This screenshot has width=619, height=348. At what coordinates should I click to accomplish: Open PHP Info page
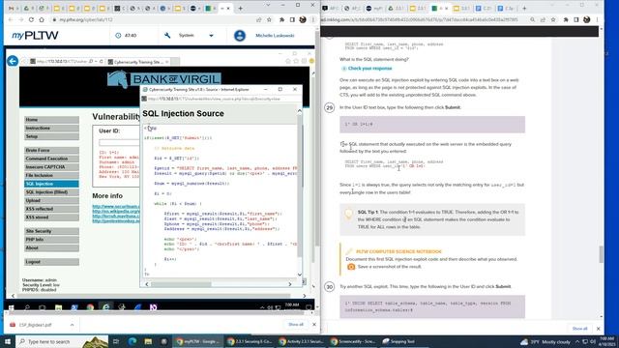point(51,240)
